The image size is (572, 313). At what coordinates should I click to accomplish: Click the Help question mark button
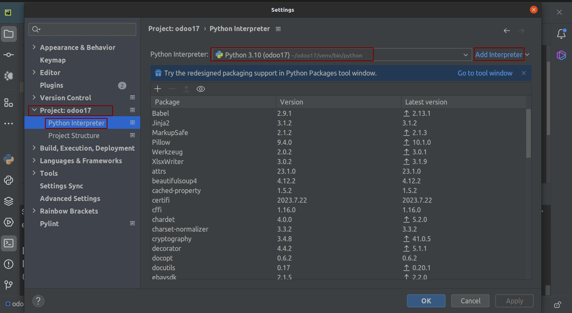(38, 301)
